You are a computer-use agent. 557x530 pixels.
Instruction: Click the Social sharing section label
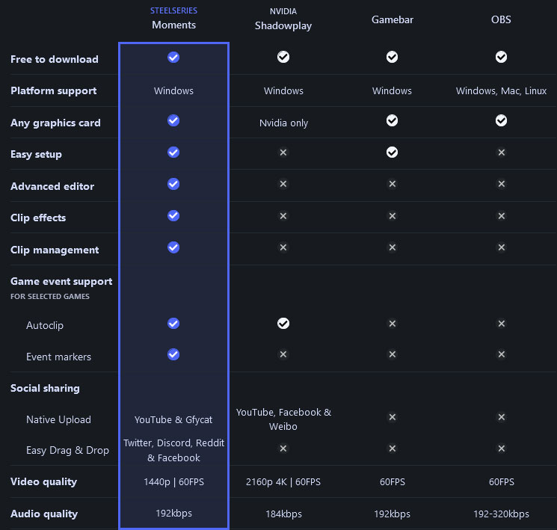point(45,388)
